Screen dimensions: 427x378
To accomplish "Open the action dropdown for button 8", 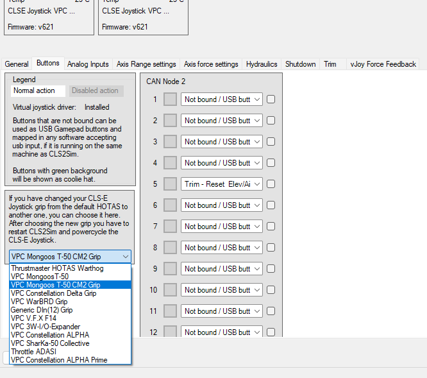I will click(222, 248).
